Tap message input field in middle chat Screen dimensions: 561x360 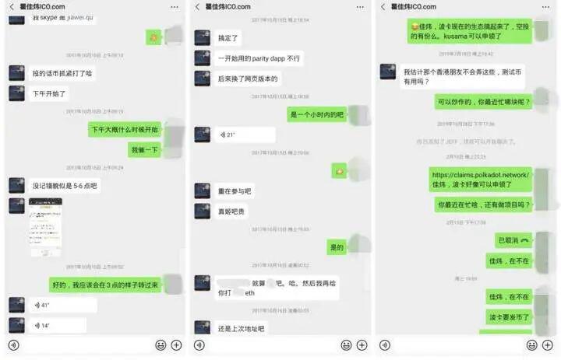point(272,345)
